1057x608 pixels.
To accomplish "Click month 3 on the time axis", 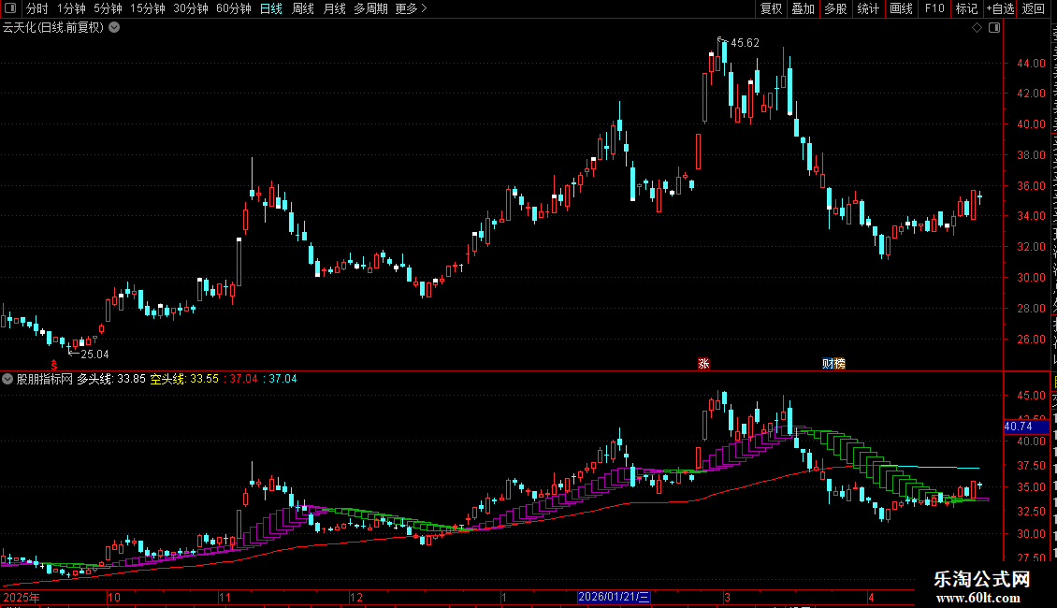I will (x=727, y=597).
